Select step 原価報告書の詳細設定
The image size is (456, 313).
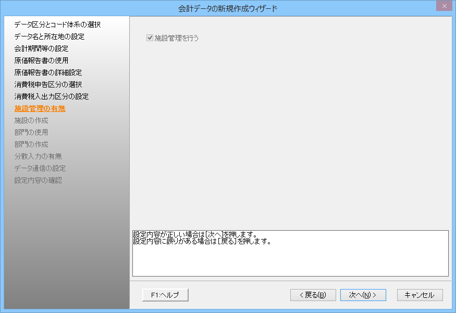48,72
